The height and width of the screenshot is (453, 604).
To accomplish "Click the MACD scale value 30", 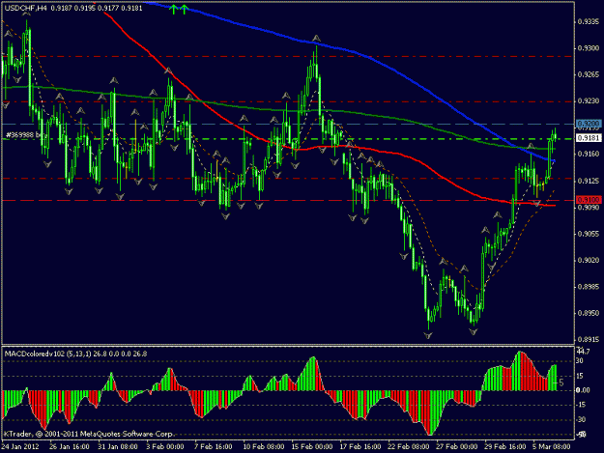I will tap(580, 361).
